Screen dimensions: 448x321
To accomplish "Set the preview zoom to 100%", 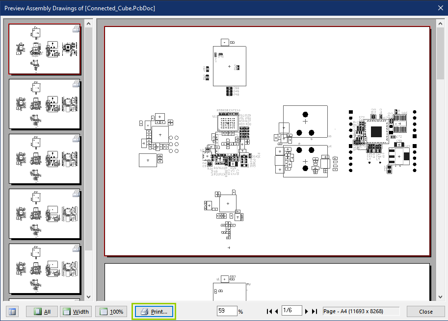I will click(x=112, y=312).
